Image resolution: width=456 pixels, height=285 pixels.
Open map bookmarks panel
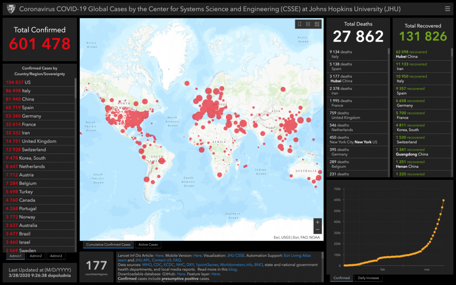[300, 24]
